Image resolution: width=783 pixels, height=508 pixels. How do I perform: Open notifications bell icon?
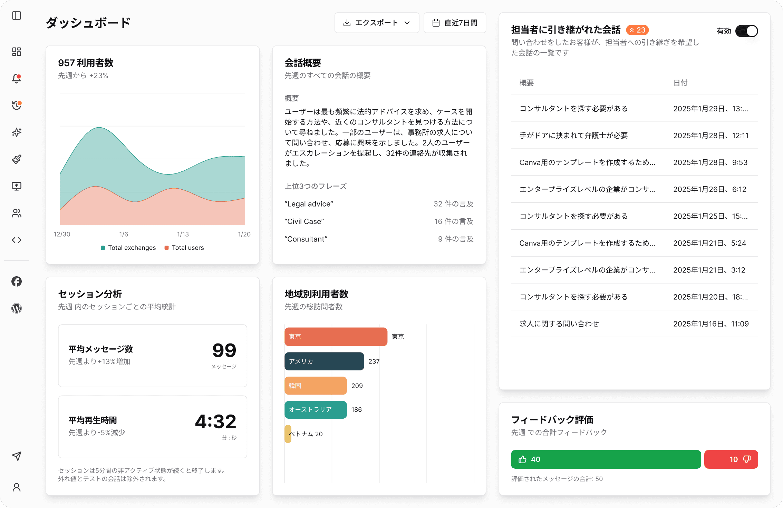click(17, 79)
